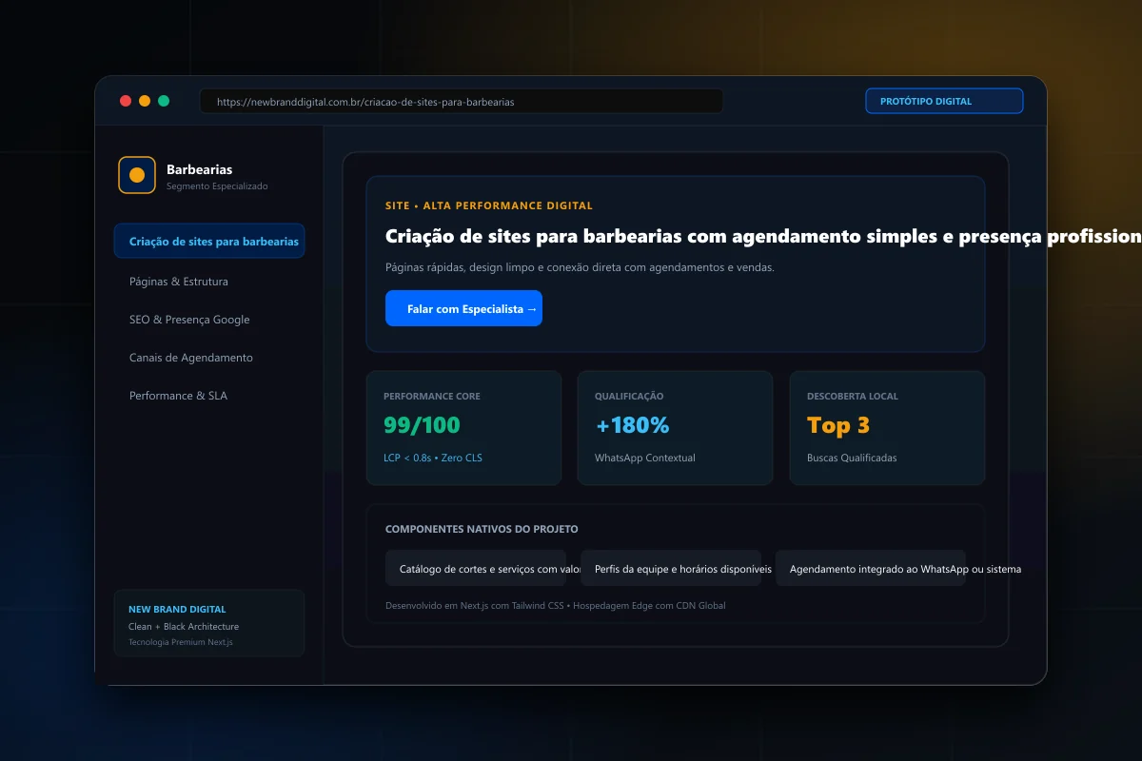The width and height of the screenshot is (1142, 761).
Task: Click the red window dot
Action: pos(126,101)
